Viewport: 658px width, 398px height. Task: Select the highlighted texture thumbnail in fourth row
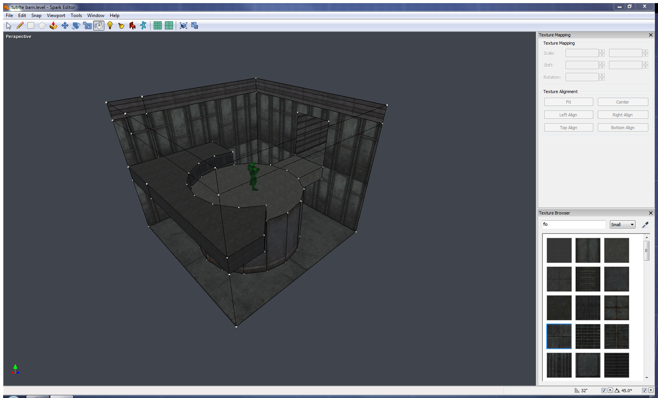point(559,336)
